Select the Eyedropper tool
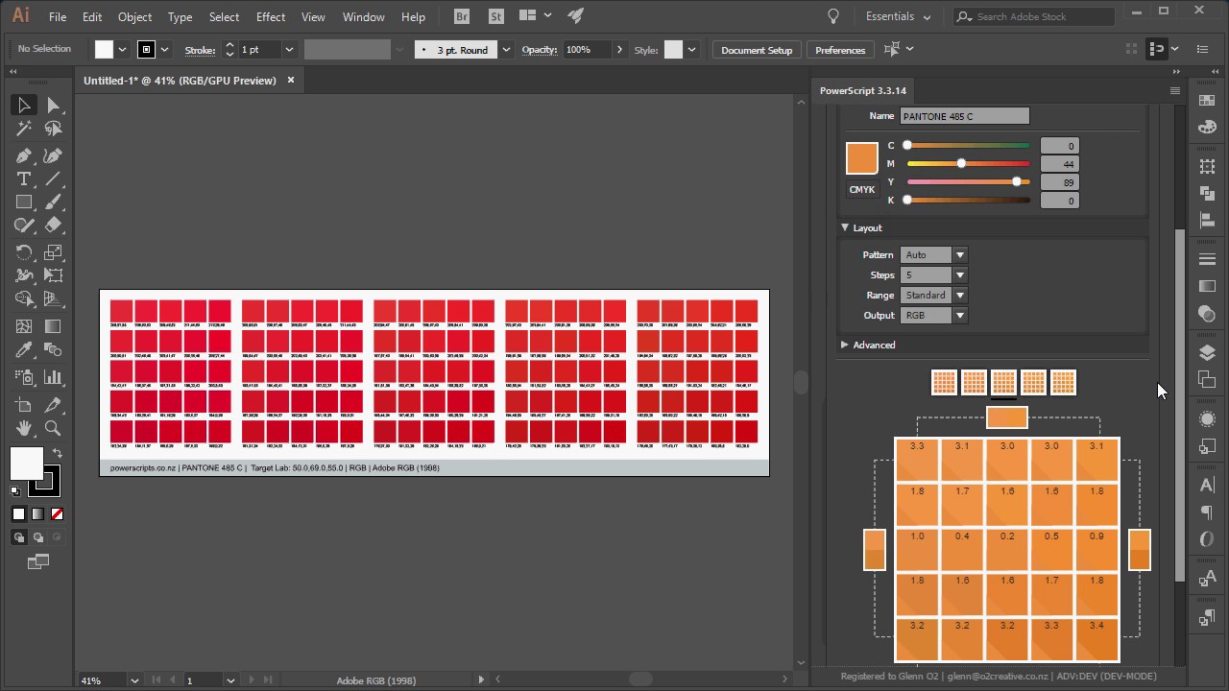The height and width of the screenshot is (691, 1229). 24,350
